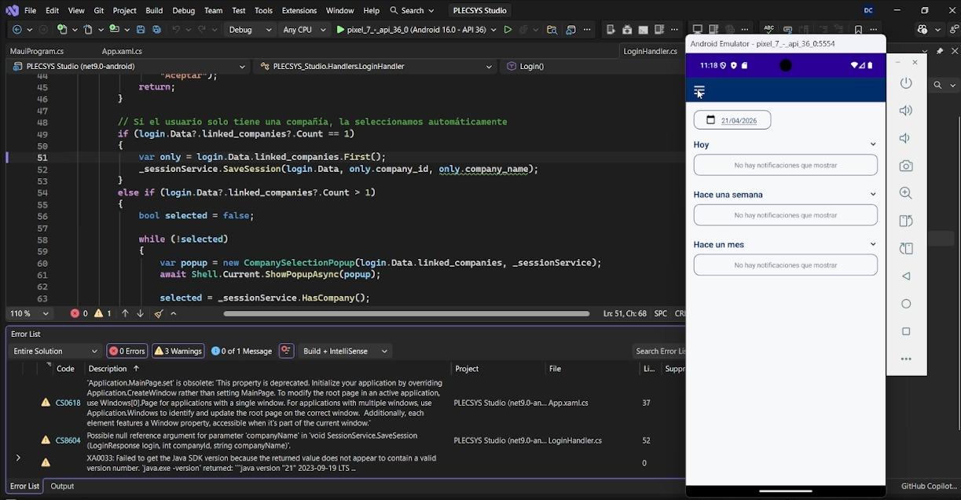Open the Build menu

[x=154, y=10]
